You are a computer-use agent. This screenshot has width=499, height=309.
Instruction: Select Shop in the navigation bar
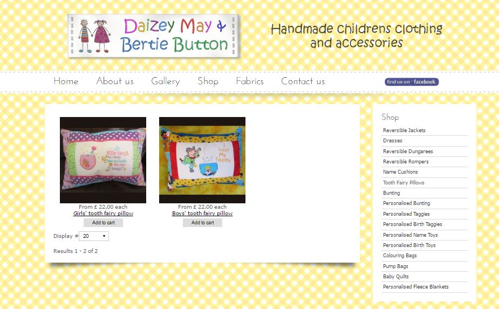tap(208, 81)
